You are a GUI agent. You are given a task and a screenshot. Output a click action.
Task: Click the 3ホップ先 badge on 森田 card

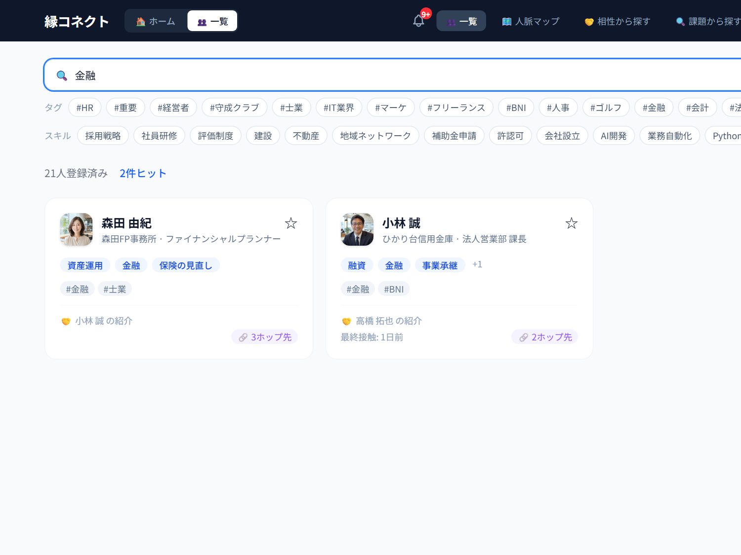(x=265, y=337)
